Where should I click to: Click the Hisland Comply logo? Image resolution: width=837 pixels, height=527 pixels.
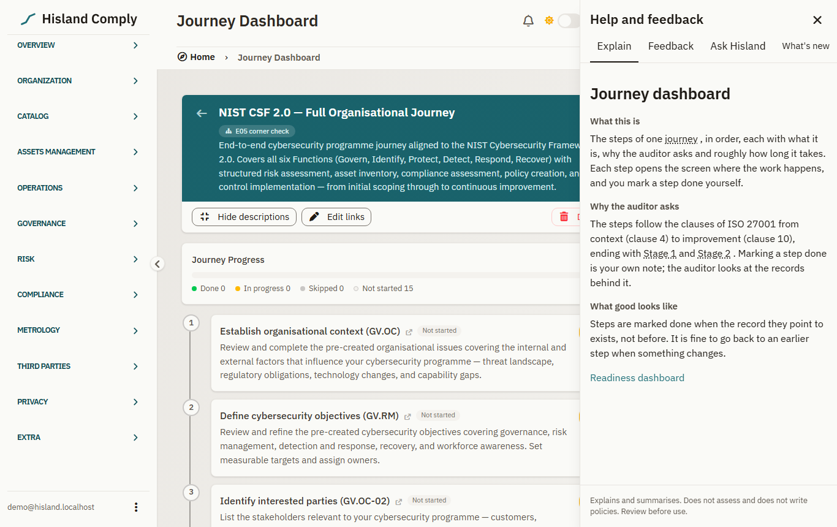click(x=78, y=19)
